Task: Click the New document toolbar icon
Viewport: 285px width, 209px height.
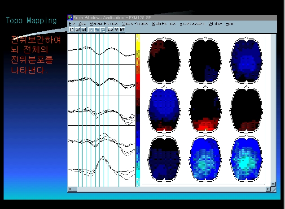Action: pyautogui.click(x=72, y=30)
